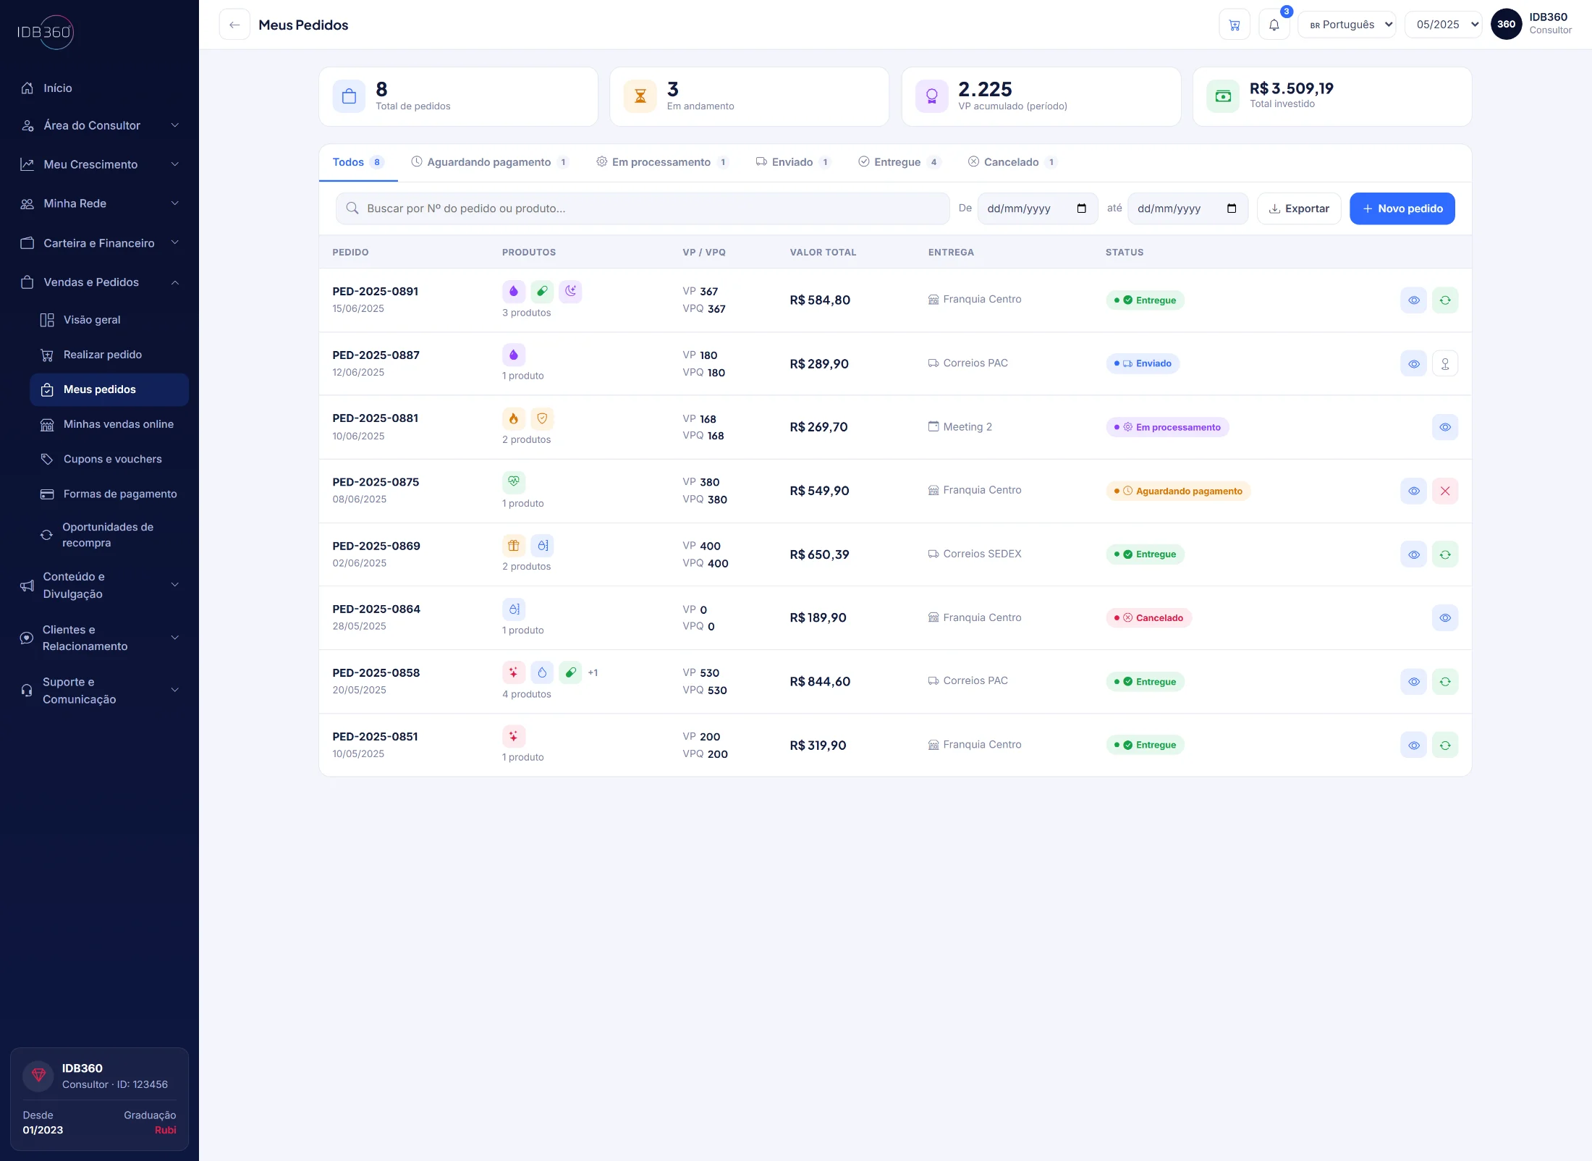The height and width of the screenshot is (1161, 1592).
Task: Track shipment icon for order PED-2025-0887
Action: pos(1445,364)
